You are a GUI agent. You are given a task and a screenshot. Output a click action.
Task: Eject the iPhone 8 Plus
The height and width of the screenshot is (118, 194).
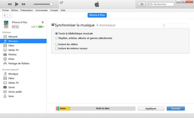point(43,22)
